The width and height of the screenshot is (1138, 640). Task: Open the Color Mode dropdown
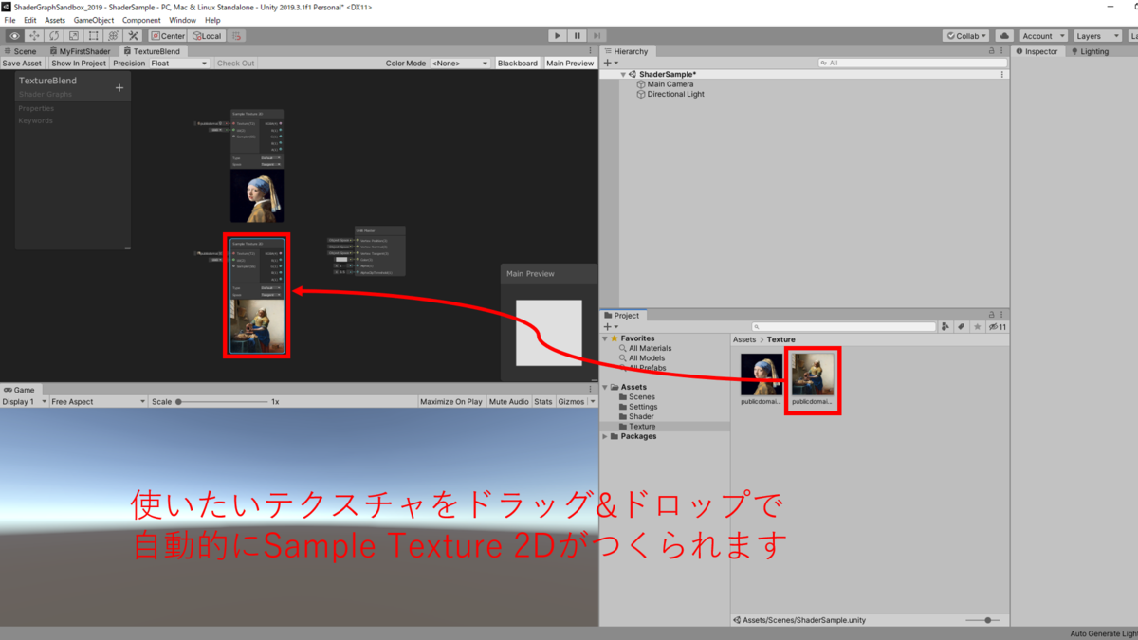tap(460, 63)
